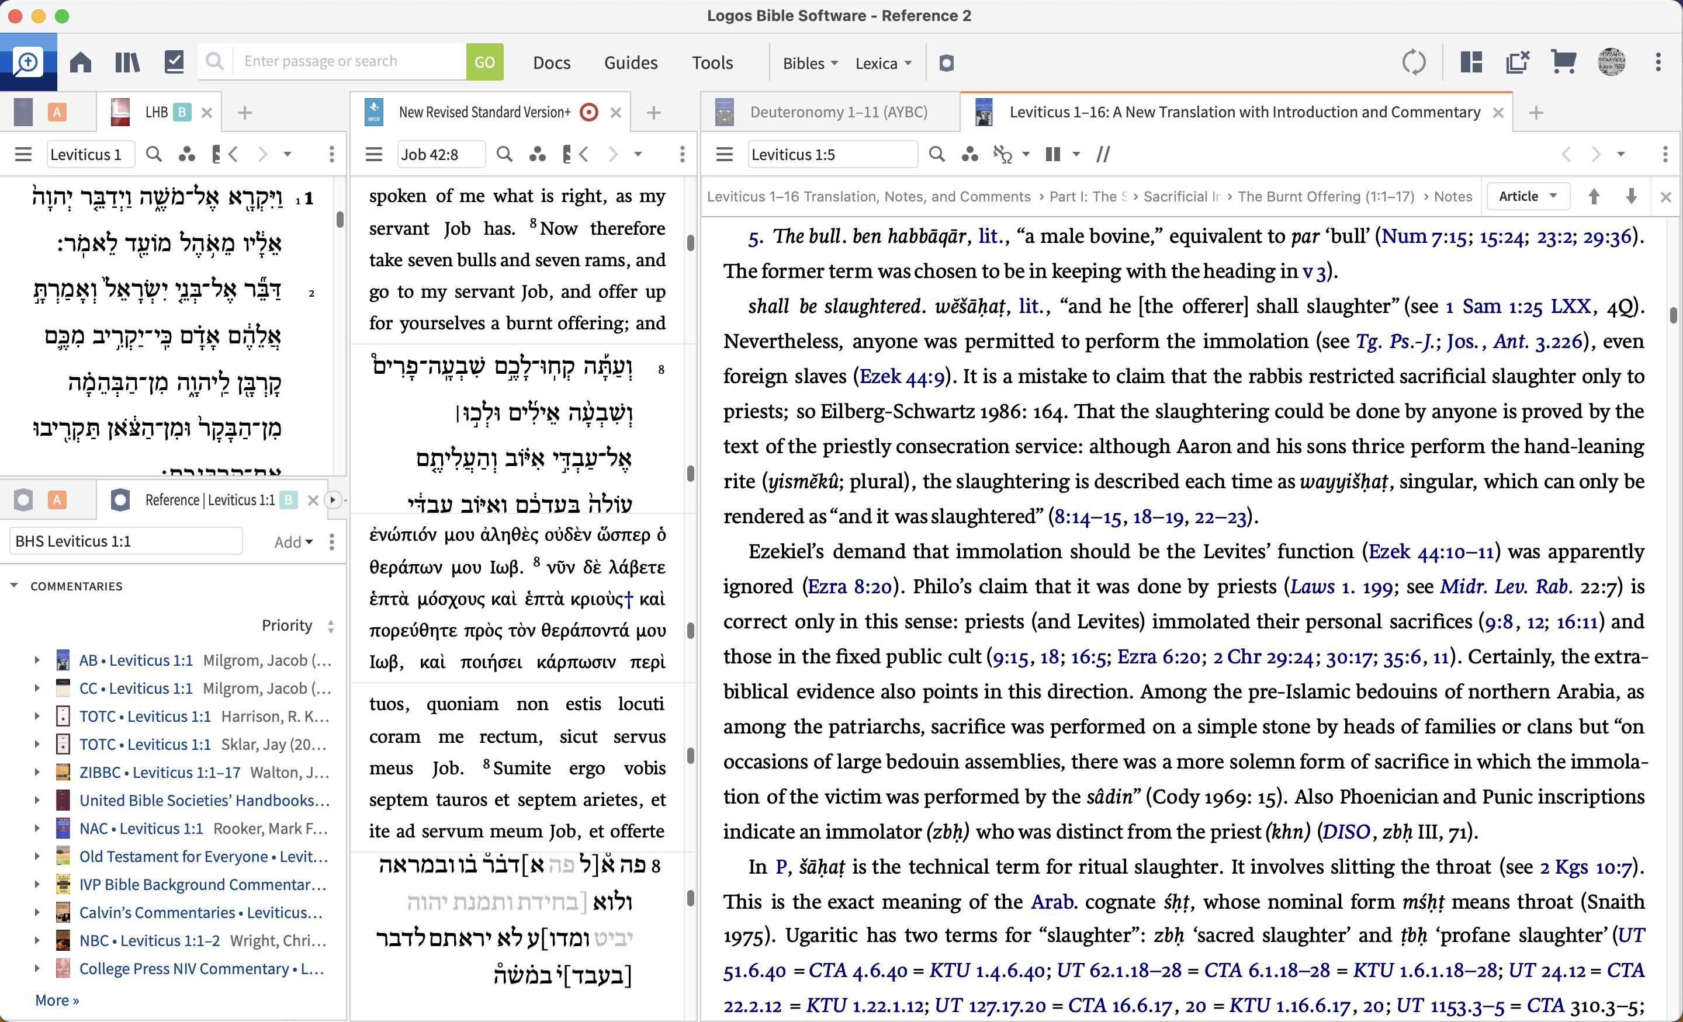Expand the AB Leviticus 1:1 Milgrom entry

tap(37, 660)
